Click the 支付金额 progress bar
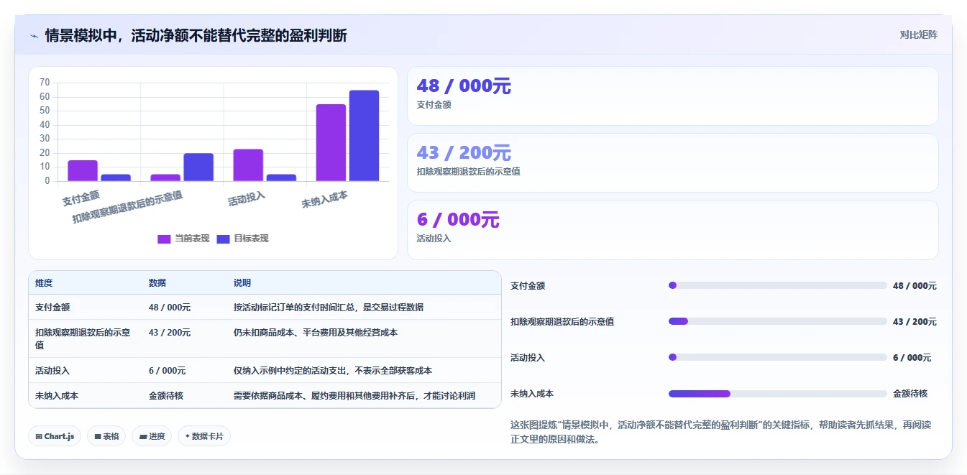This screenshot has height=475, width=967. [x=777, y=285]
